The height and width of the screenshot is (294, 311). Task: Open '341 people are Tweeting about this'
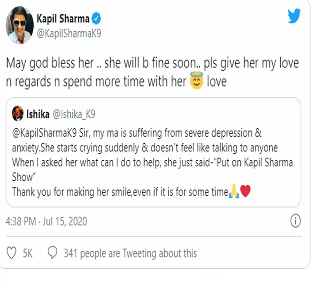[x=130, y=254]
